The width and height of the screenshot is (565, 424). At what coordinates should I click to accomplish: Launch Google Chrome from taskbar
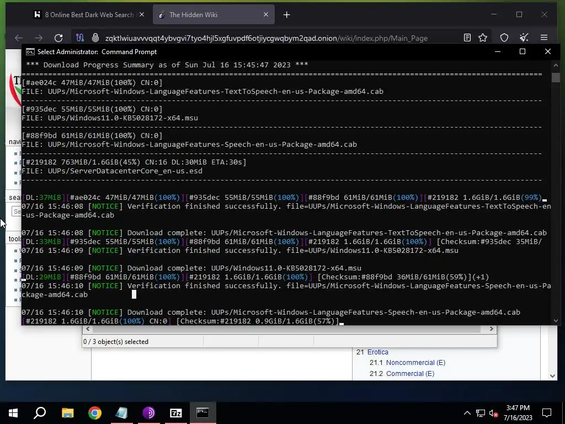click(95, 413)
